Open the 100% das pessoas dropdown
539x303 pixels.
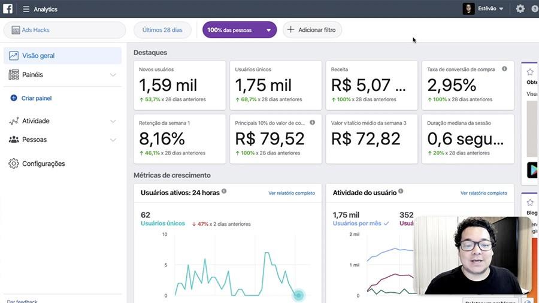tap(239, 30)
